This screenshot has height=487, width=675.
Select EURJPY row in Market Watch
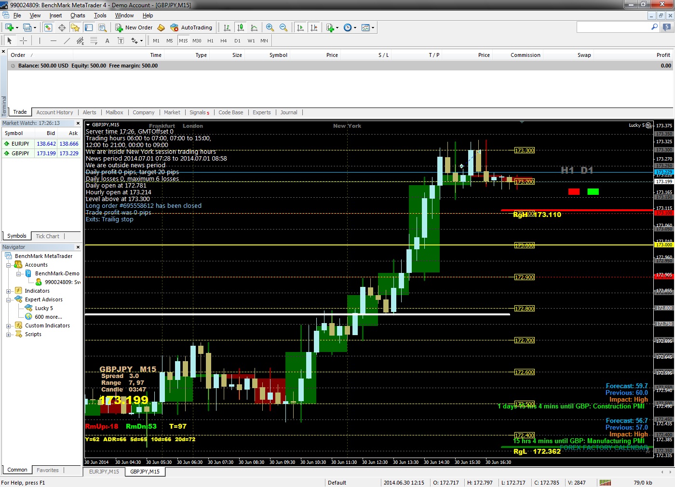pos(41,144)
